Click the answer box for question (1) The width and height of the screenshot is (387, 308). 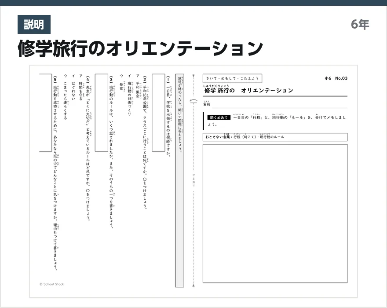point(158,112)
